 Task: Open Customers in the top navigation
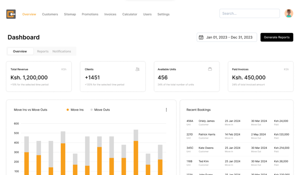[50, 14]
